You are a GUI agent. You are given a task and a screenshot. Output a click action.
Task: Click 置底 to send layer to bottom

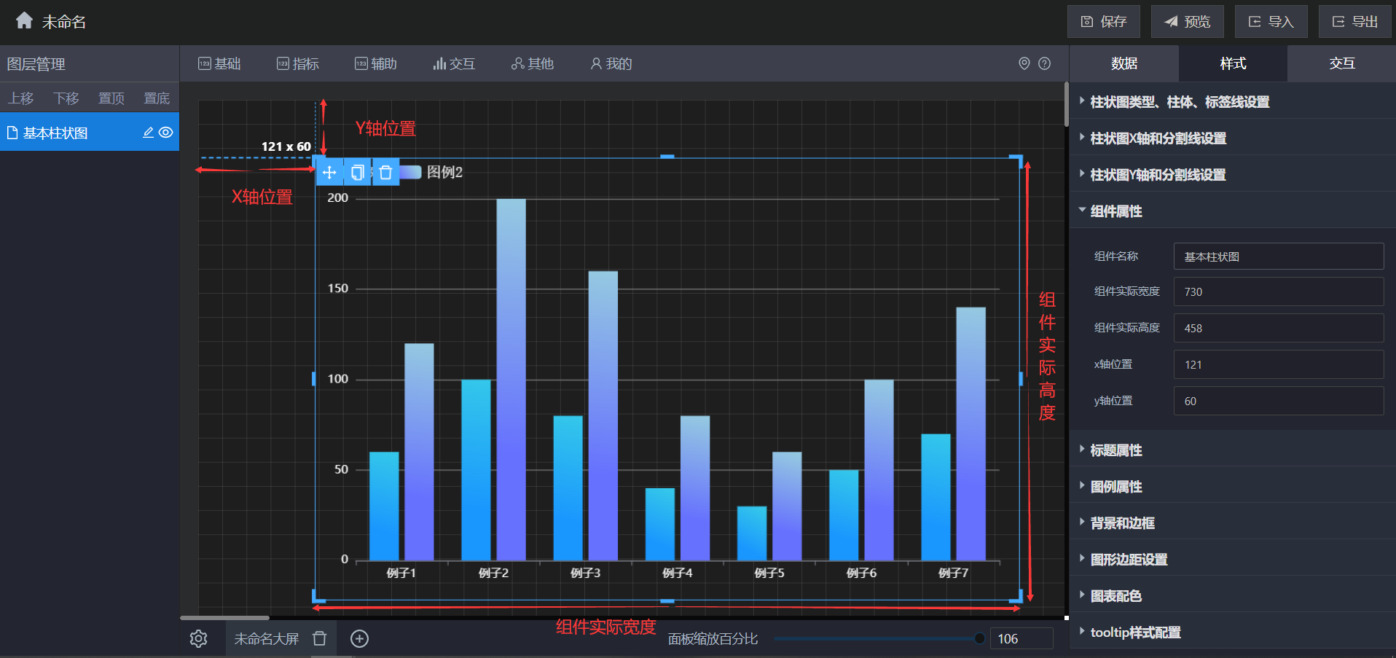157,98
